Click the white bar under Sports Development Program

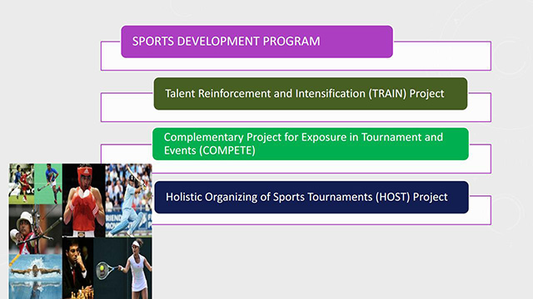pos(296,64)
